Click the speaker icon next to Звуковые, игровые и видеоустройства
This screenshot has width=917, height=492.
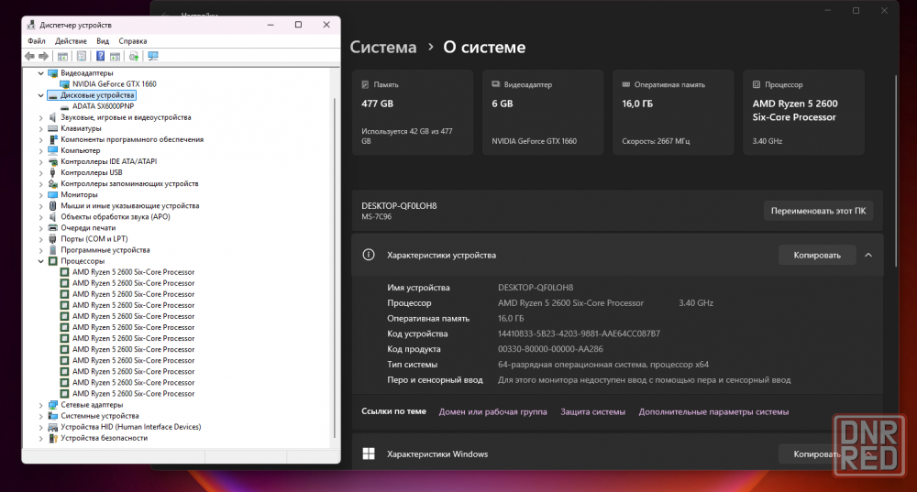(x=52, y=117)
